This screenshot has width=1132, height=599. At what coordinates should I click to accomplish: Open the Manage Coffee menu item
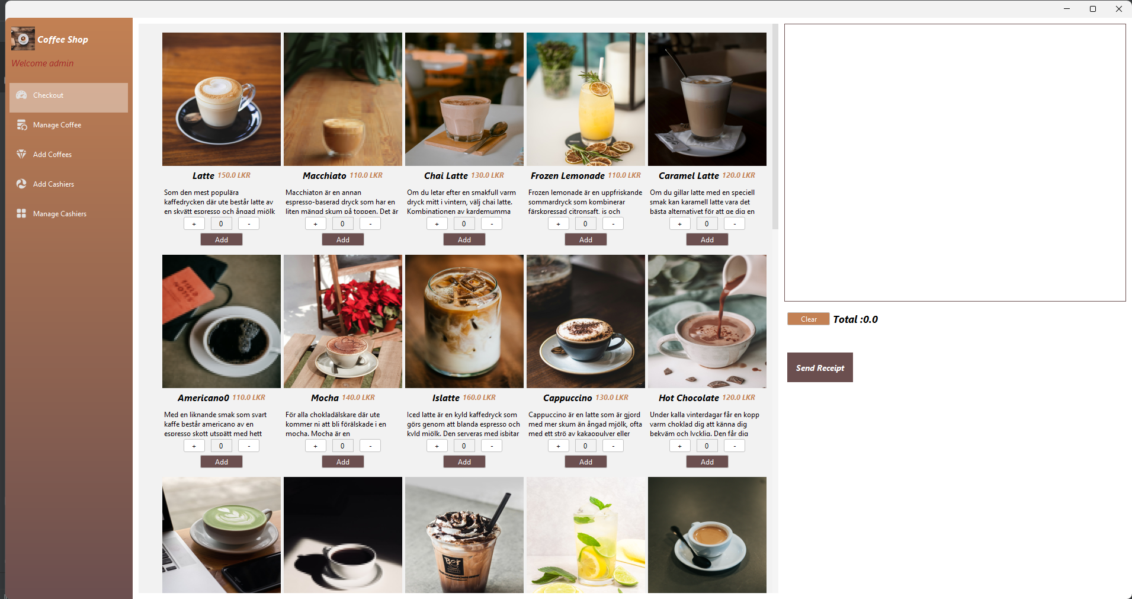click(69, 125)
